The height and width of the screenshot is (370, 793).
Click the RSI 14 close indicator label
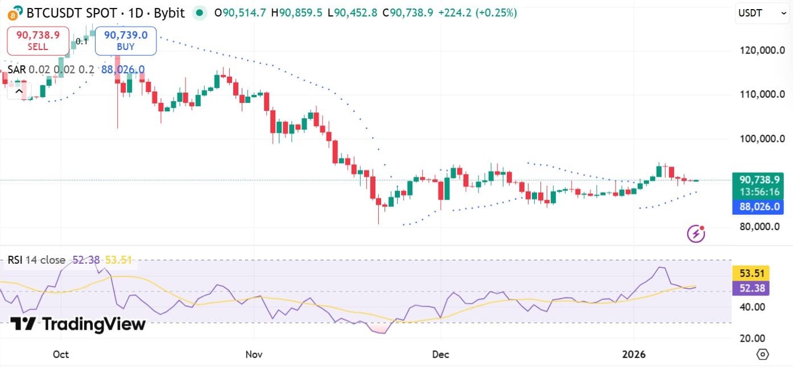[35, 259]
